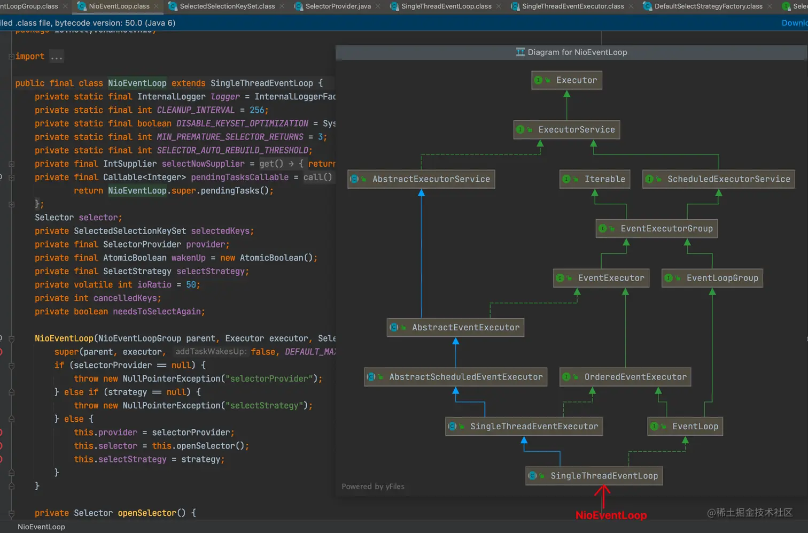Open the DefaultSelectStrategyFactory.class tab

point(708,6)
